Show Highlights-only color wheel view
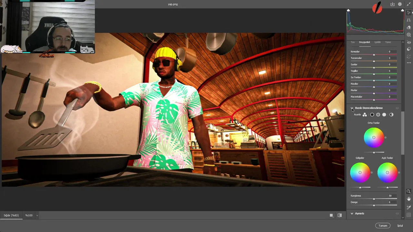 tap(384, 115)
